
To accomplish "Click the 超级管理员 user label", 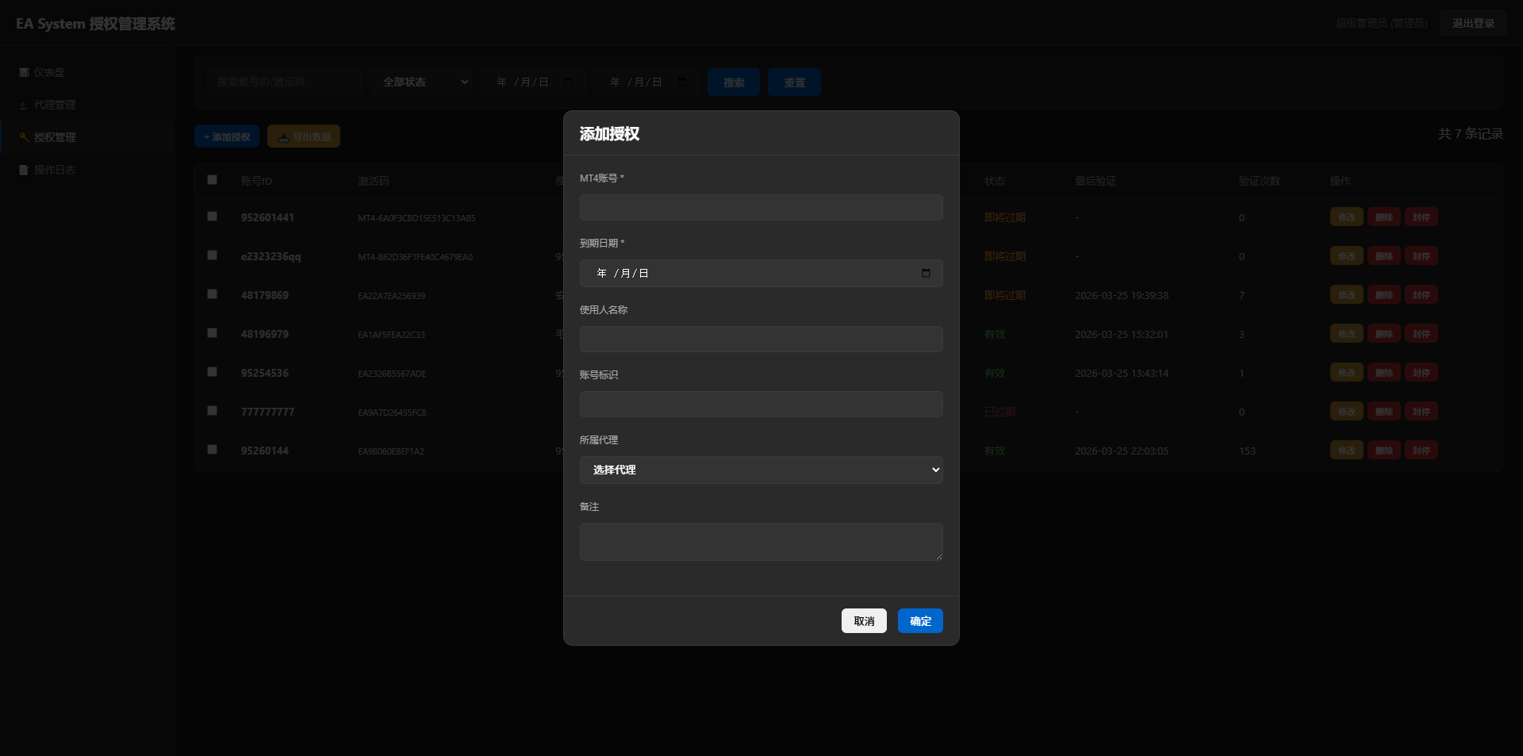I will coord(1381,24).
